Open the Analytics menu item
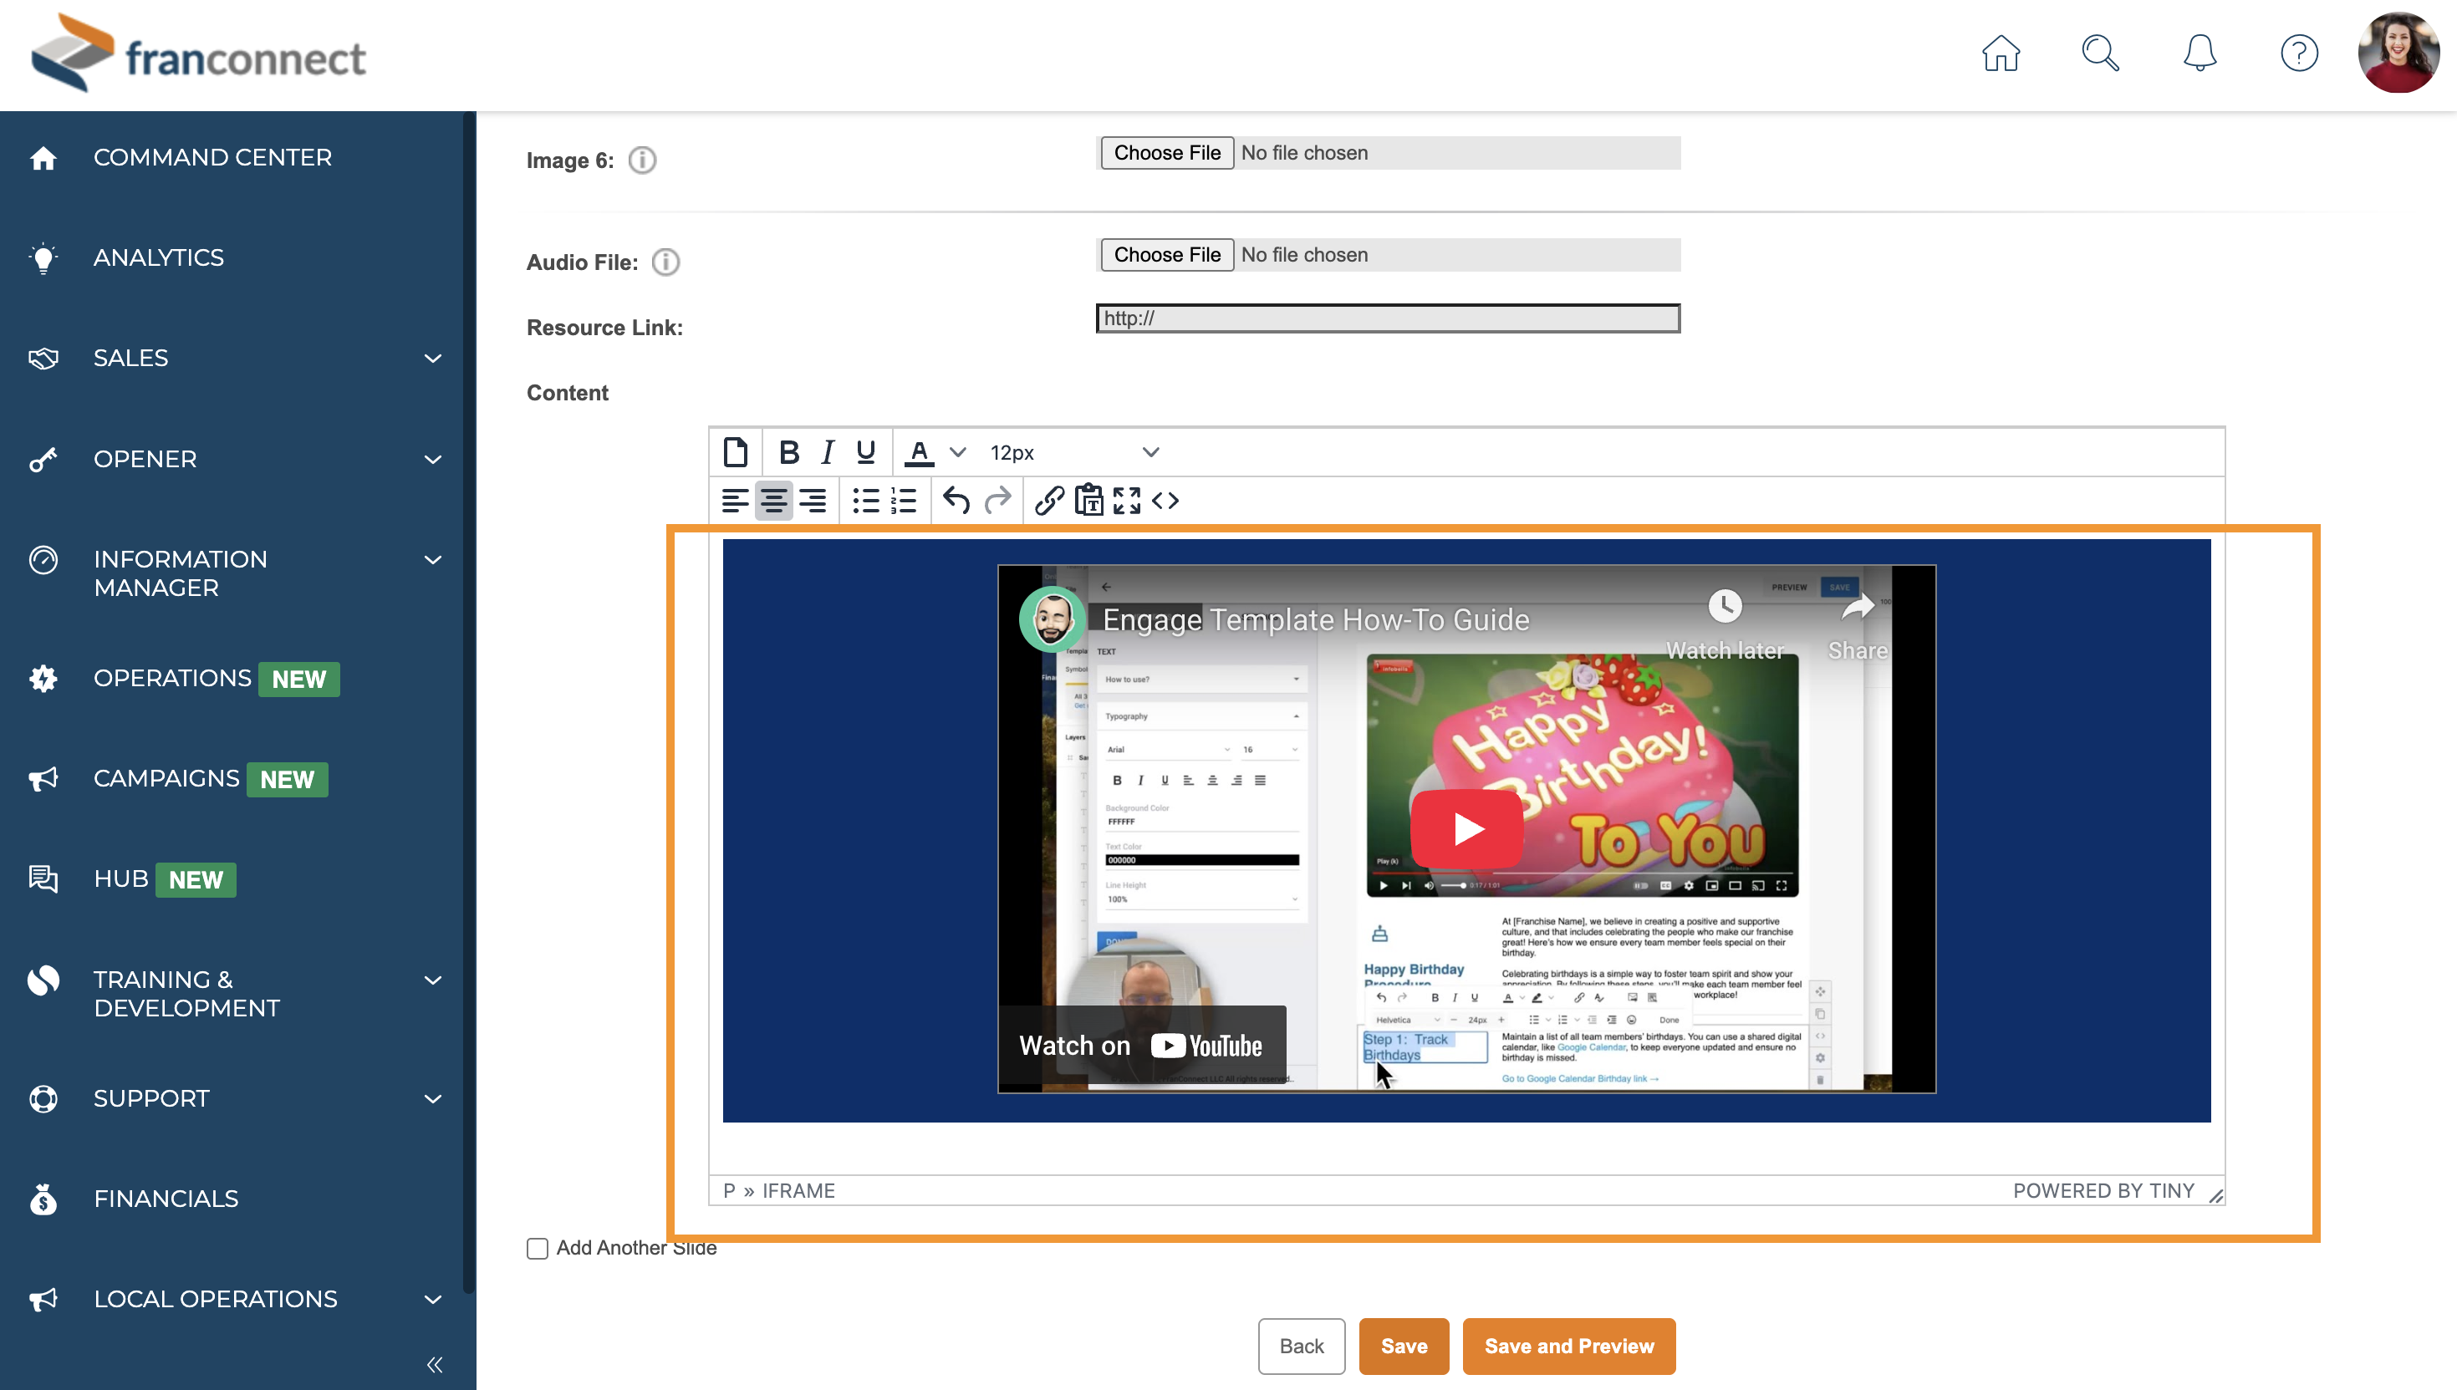This screenshot has height=1390, width=2457. [159, 257]
